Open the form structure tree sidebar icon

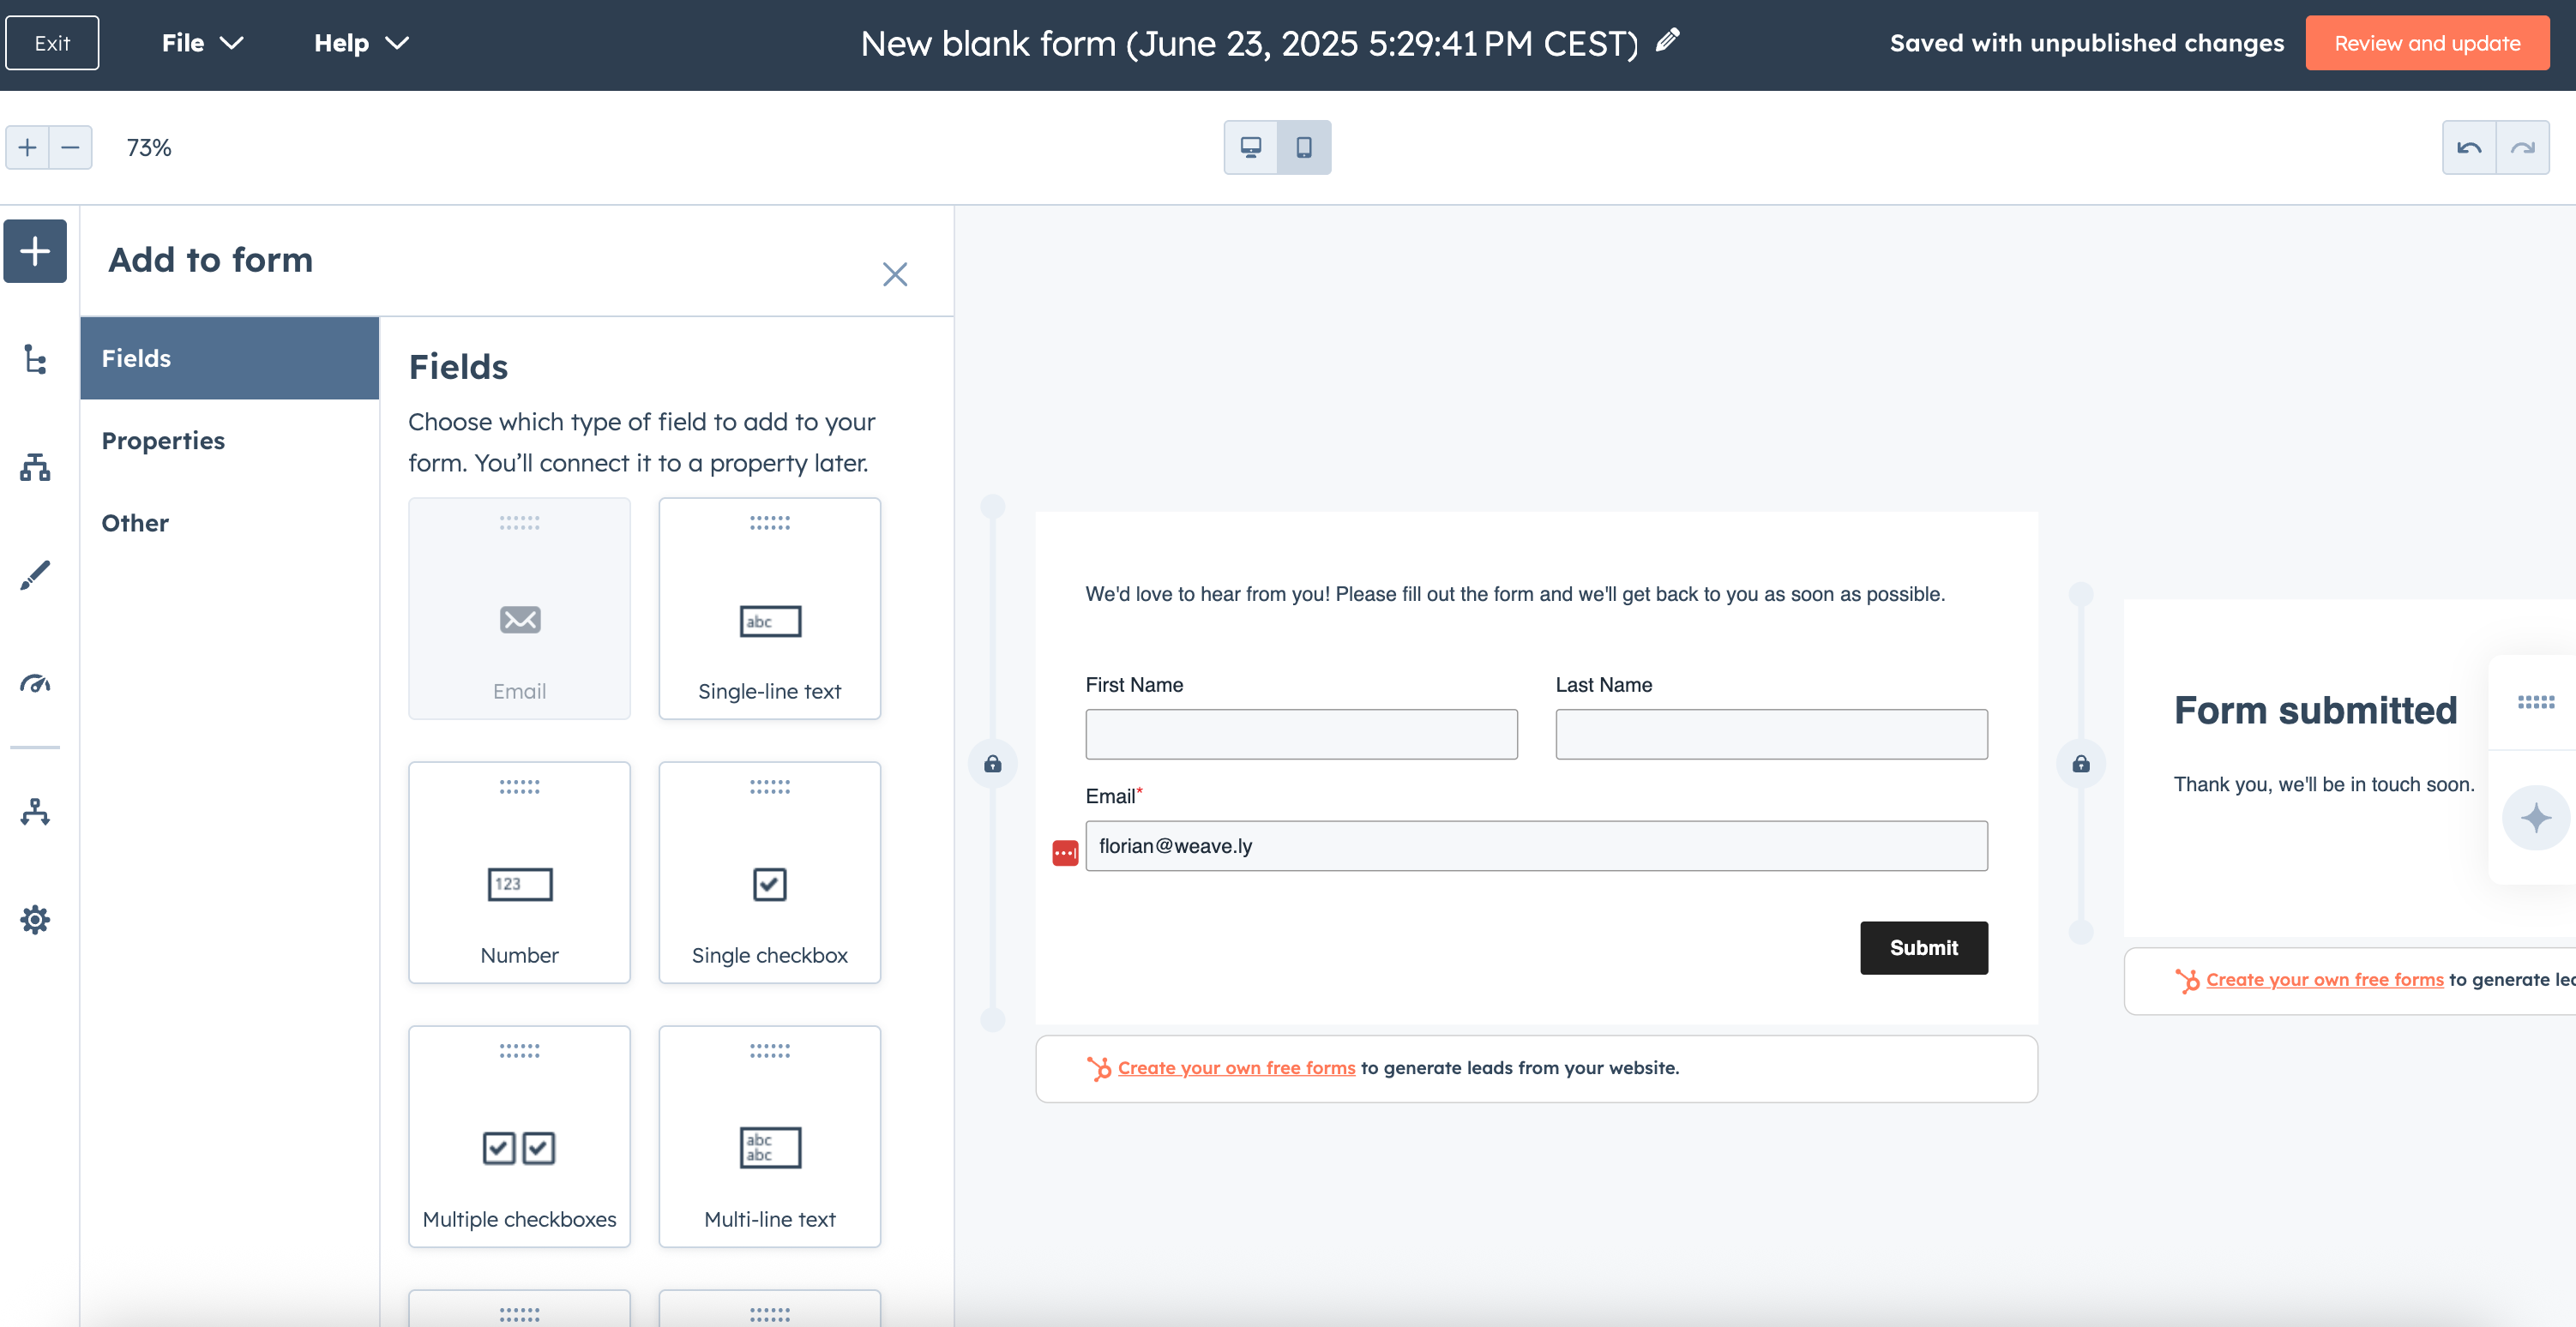point(35,359)
